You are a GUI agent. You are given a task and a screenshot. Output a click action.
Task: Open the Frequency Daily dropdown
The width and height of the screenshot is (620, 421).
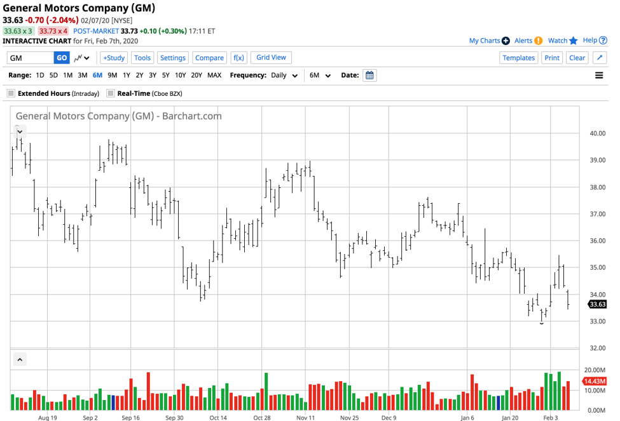pos(284,75)
